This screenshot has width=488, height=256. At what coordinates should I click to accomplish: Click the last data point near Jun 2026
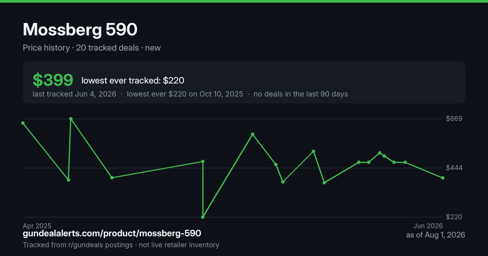[443, 178]
